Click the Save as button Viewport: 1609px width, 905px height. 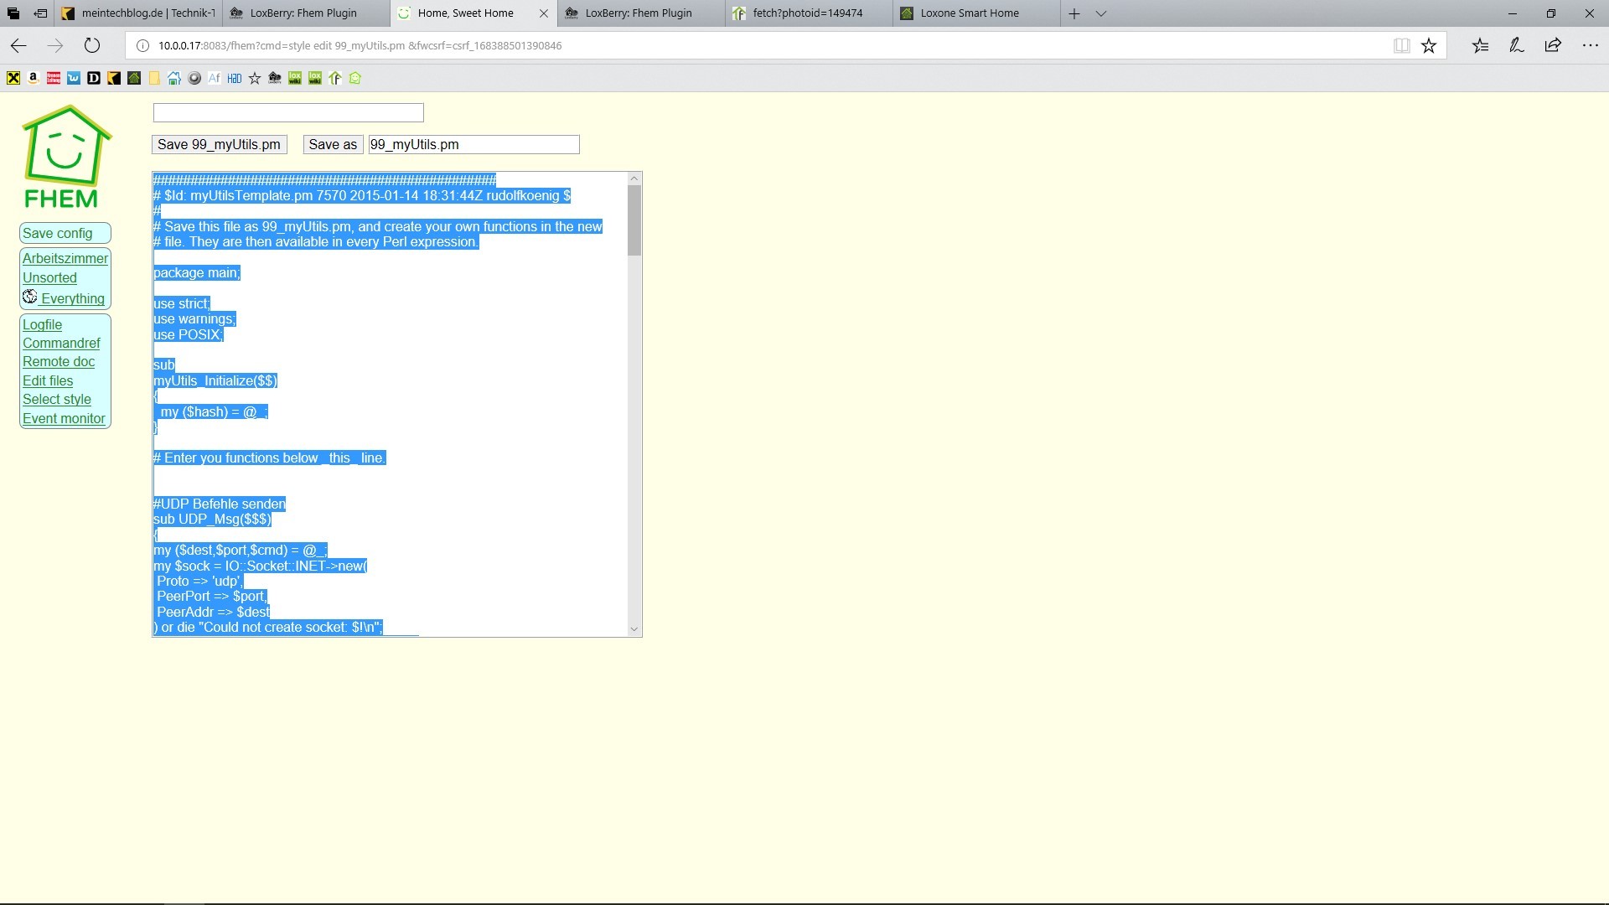coord(332,144)
